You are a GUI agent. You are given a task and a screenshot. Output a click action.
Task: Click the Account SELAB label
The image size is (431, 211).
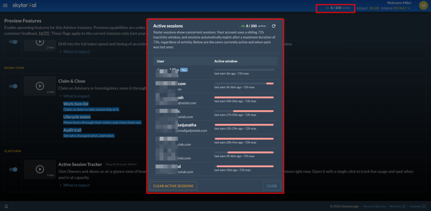[368, 8]
